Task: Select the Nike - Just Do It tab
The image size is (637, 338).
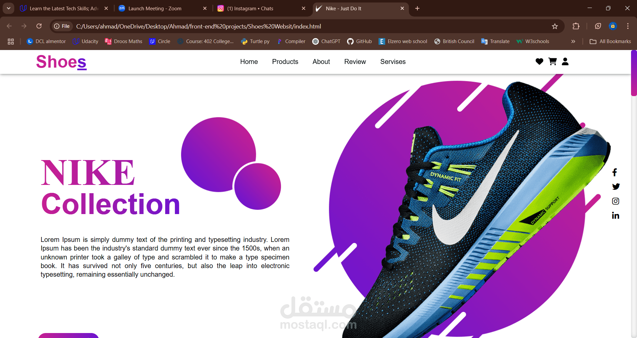Action: pos(360,8)
